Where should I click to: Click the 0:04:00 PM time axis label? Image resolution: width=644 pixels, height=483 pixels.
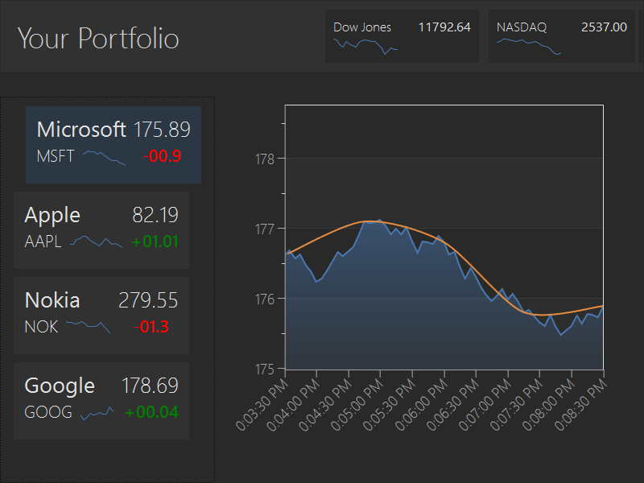(x=293, y=405)
